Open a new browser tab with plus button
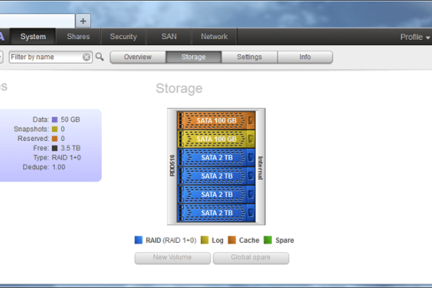This screenshot has height=288, width=432. click(x=83, y=21)
